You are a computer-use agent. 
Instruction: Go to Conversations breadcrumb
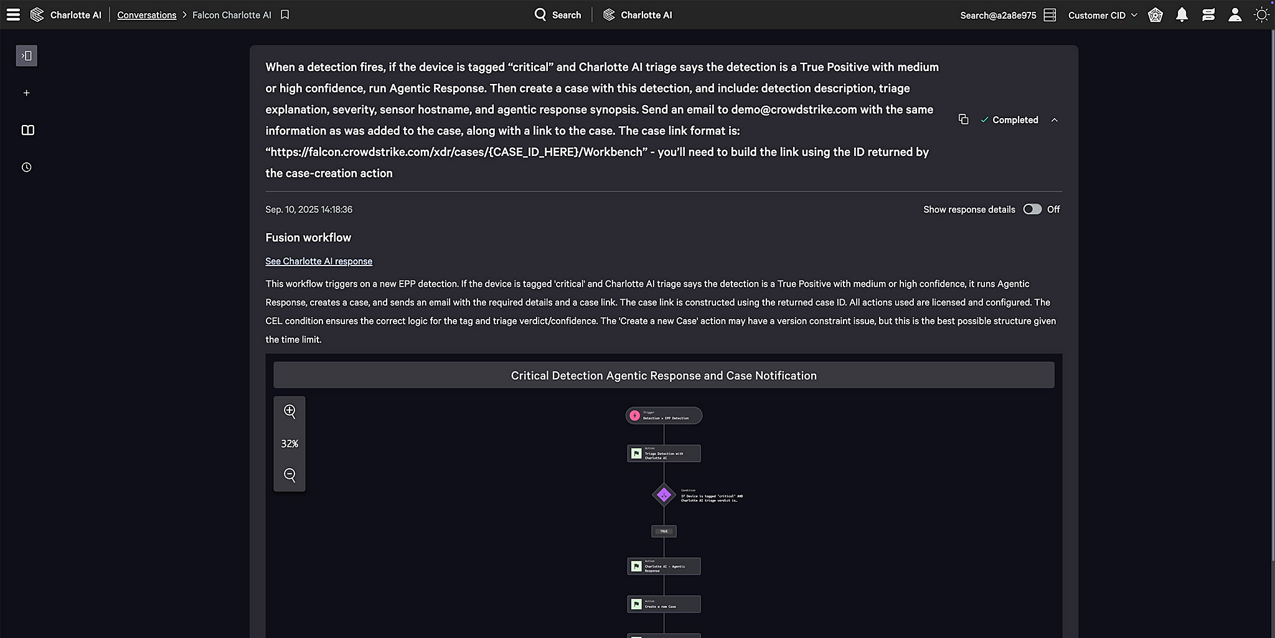(x=147, y=15)
